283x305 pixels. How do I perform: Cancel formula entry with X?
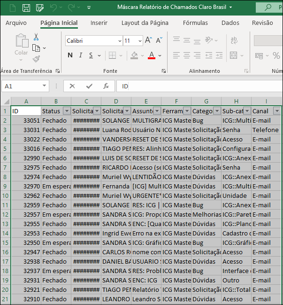coord(72,86)
